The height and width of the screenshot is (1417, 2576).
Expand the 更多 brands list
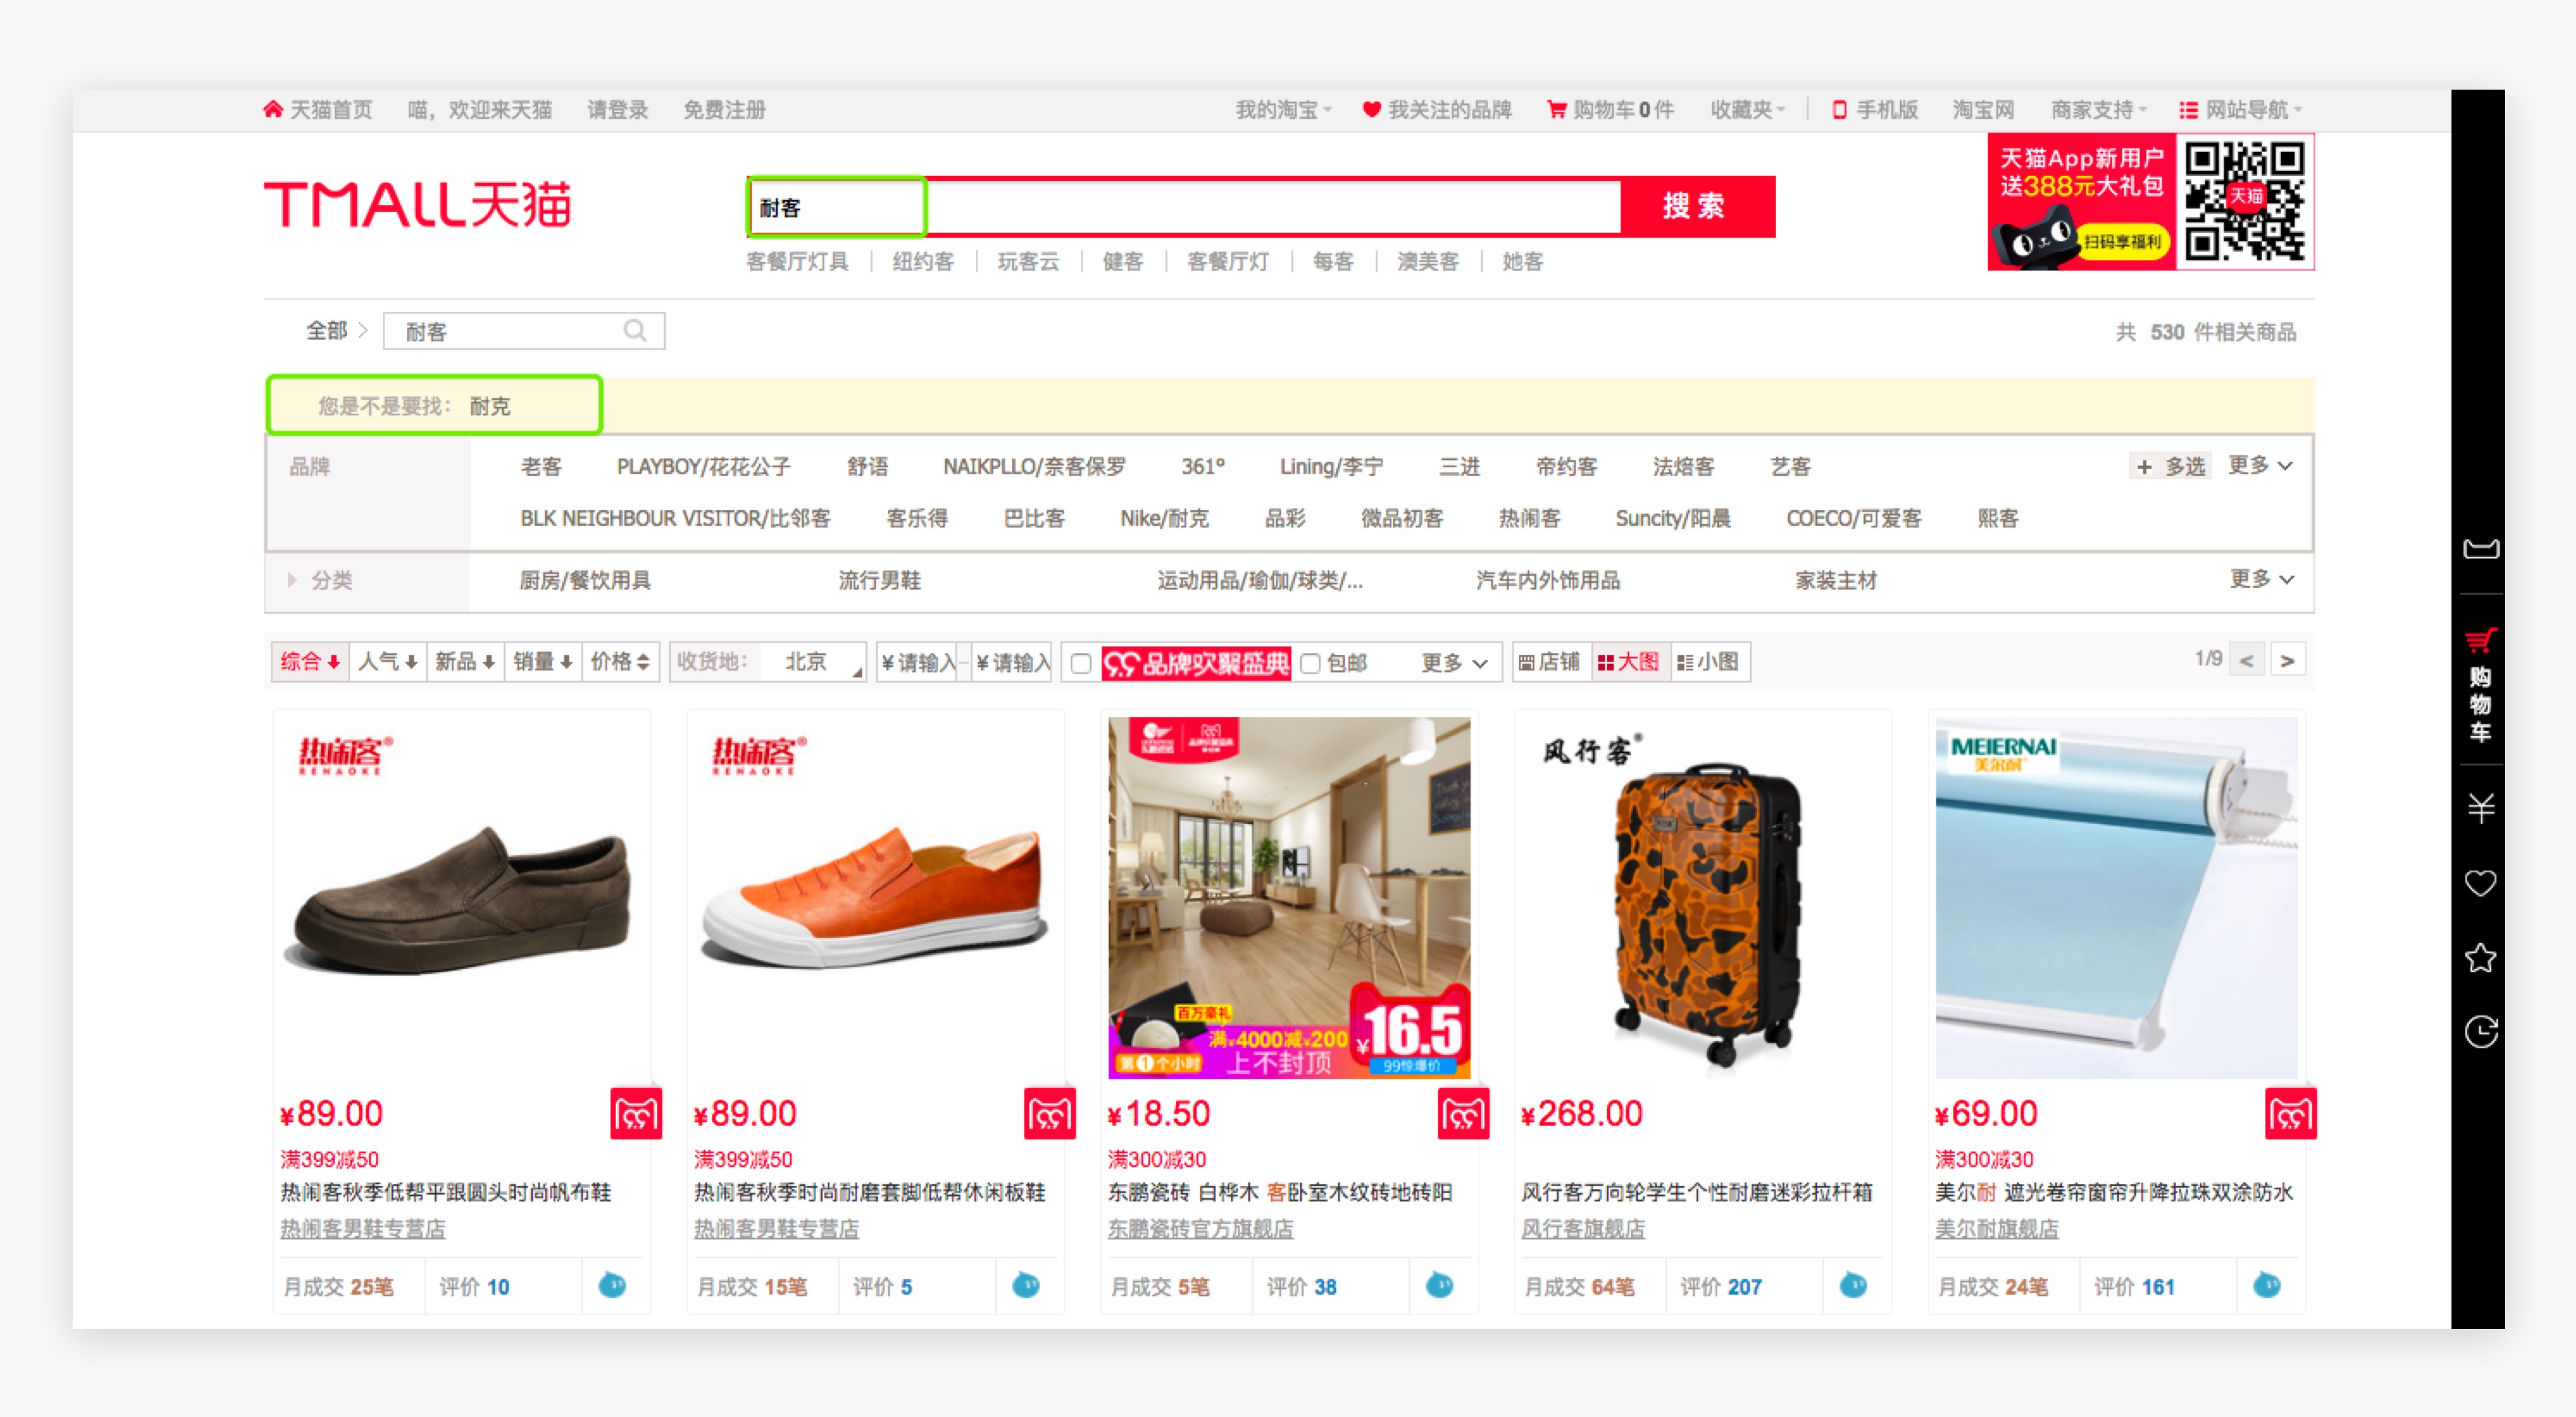(x=2259, y=466)
